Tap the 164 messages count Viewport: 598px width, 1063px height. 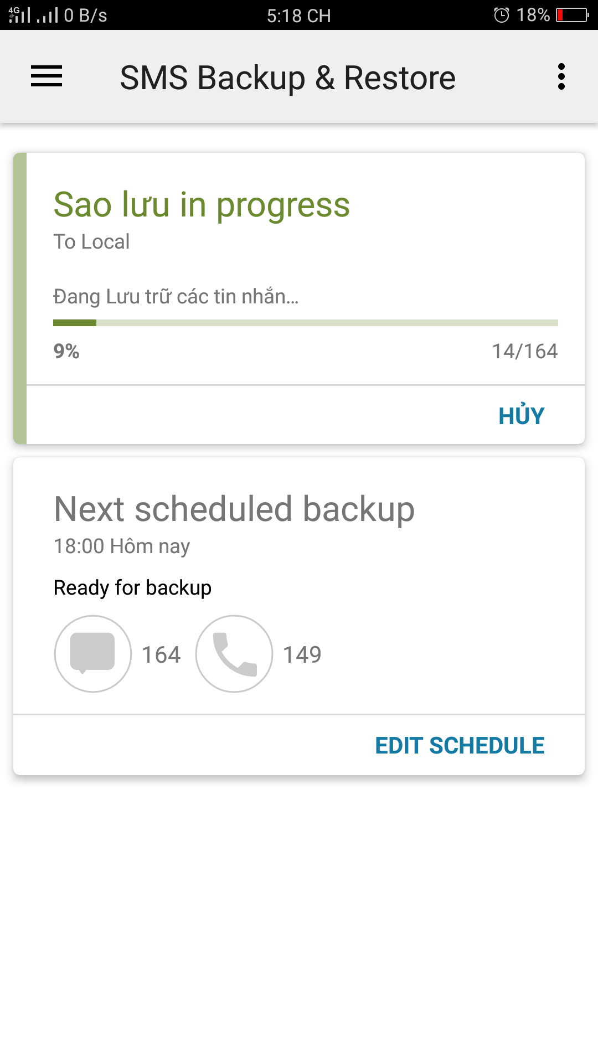(161, 654)
